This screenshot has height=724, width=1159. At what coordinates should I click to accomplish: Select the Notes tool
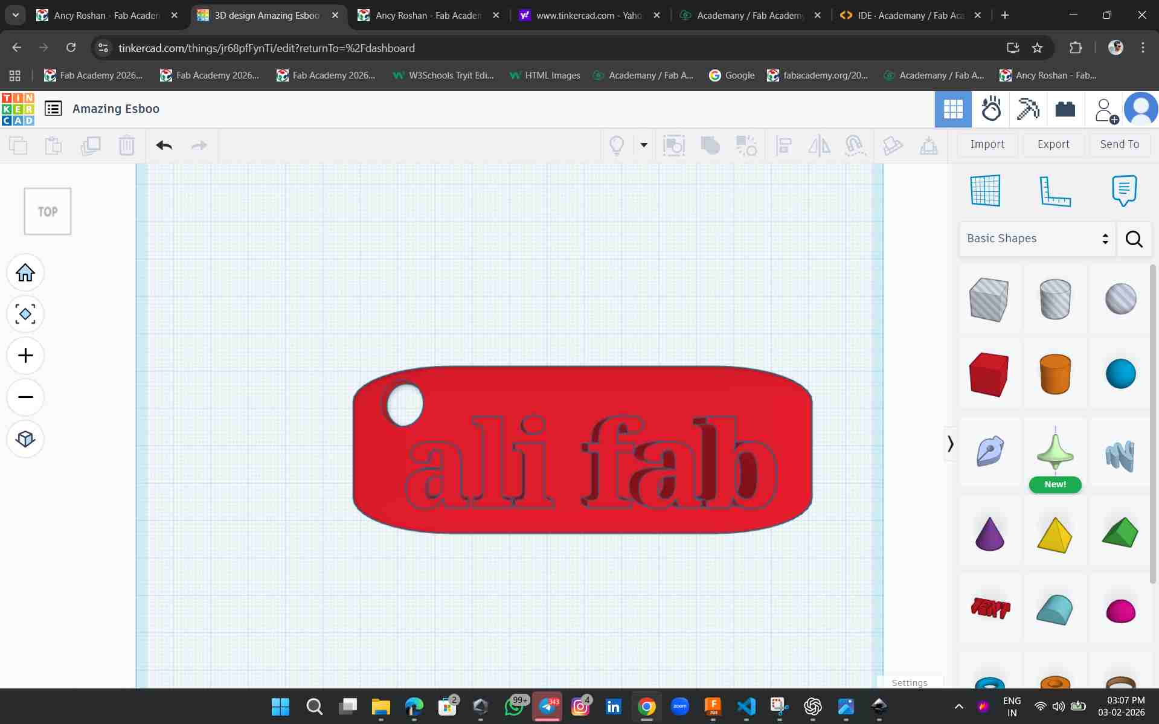[1124, 191]
